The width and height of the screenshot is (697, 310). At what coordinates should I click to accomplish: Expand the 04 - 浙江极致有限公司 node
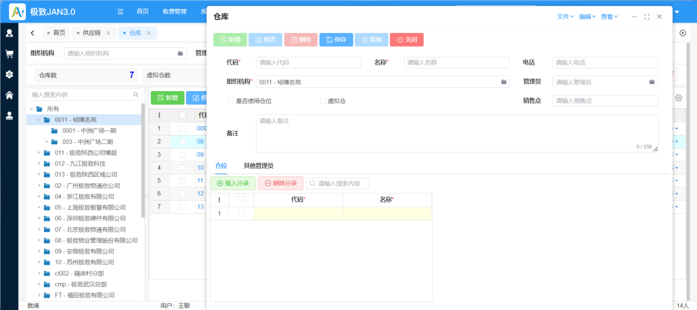tap(39, 196)
